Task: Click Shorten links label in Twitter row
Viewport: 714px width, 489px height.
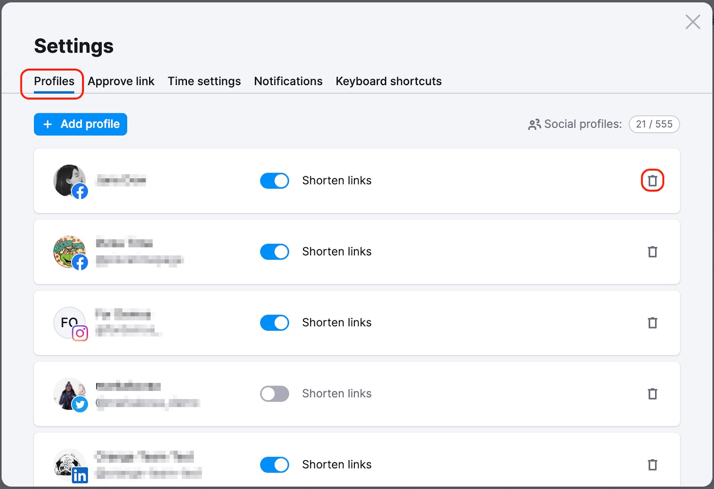Action: coord(337,394)
